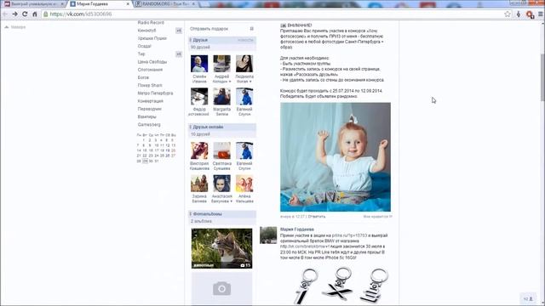Viewport: 545px width, 306px height.
Task: Open Radio Record in the left menu
Action: (151, 23)
